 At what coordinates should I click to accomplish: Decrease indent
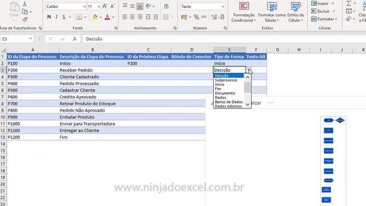(148, 17)
